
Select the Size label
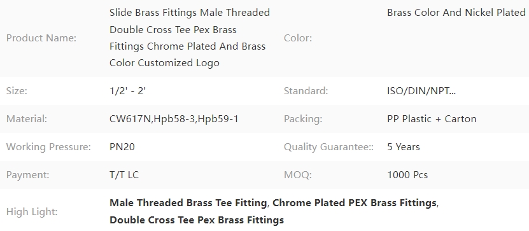click(x=17, y=91)
